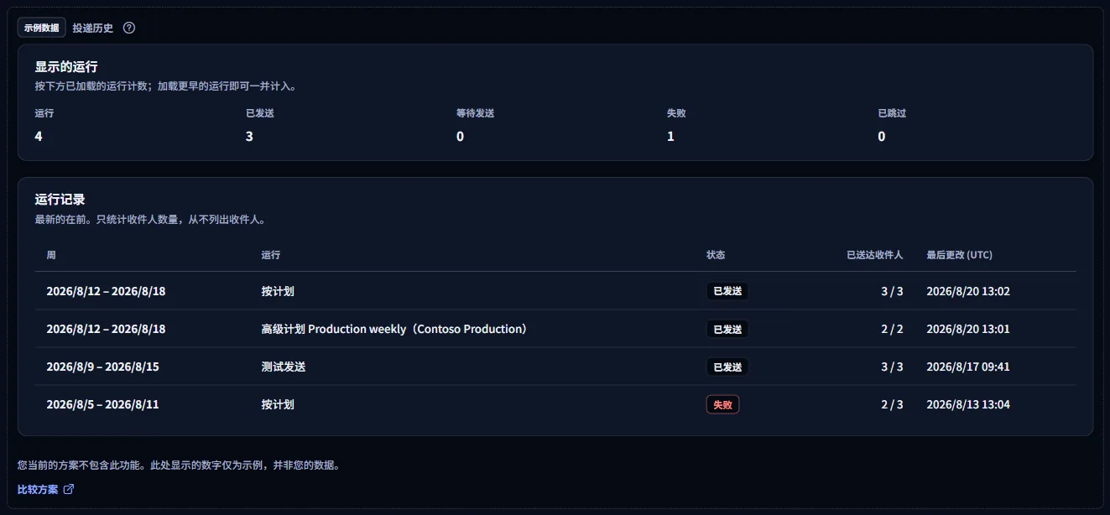Click the 已送达收件人 column header
1110x515 pixels.
875,255
